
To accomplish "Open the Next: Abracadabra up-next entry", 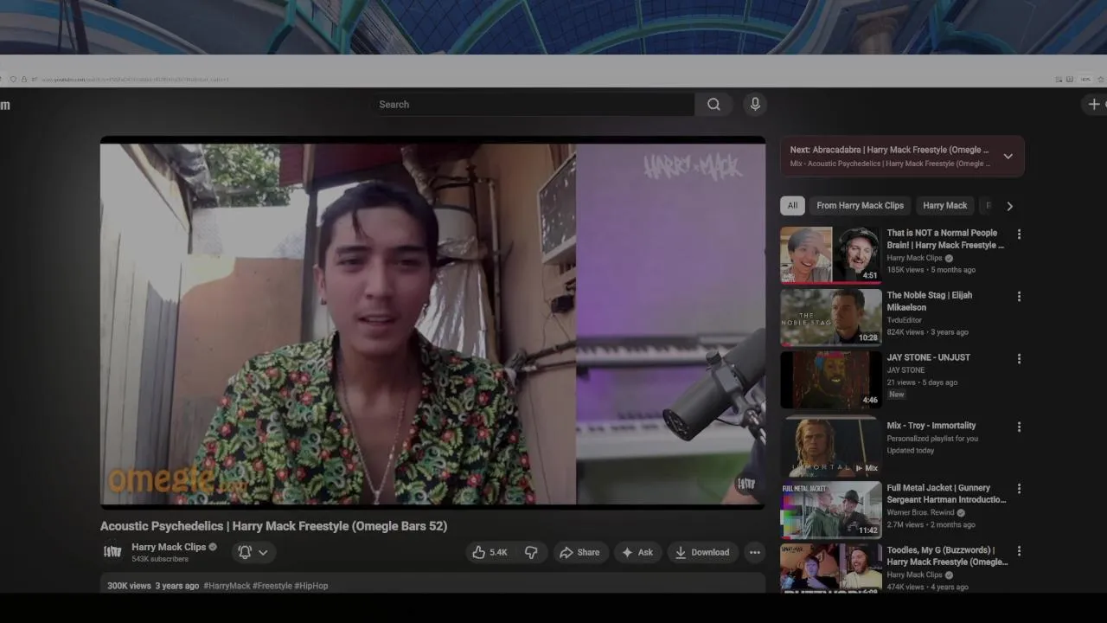I will coord(889,157).
